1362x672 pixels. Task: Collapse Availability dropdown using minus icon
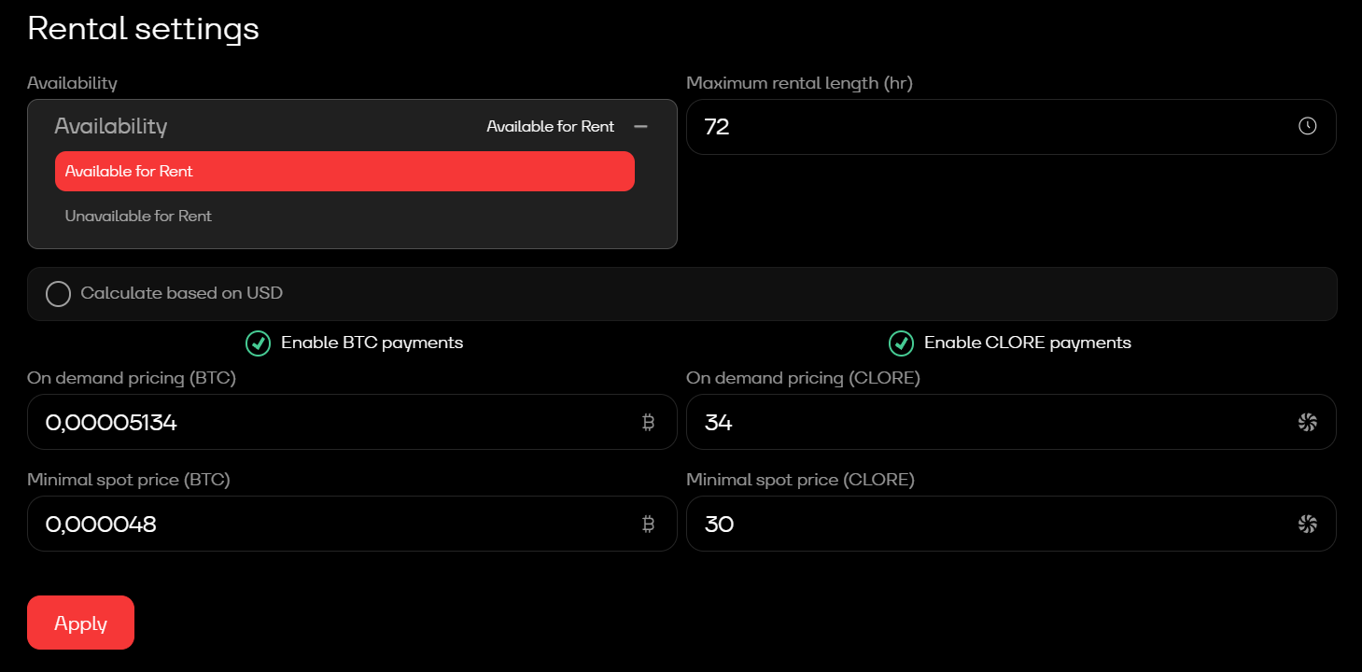pyautogui.click(x=640, y=126)
